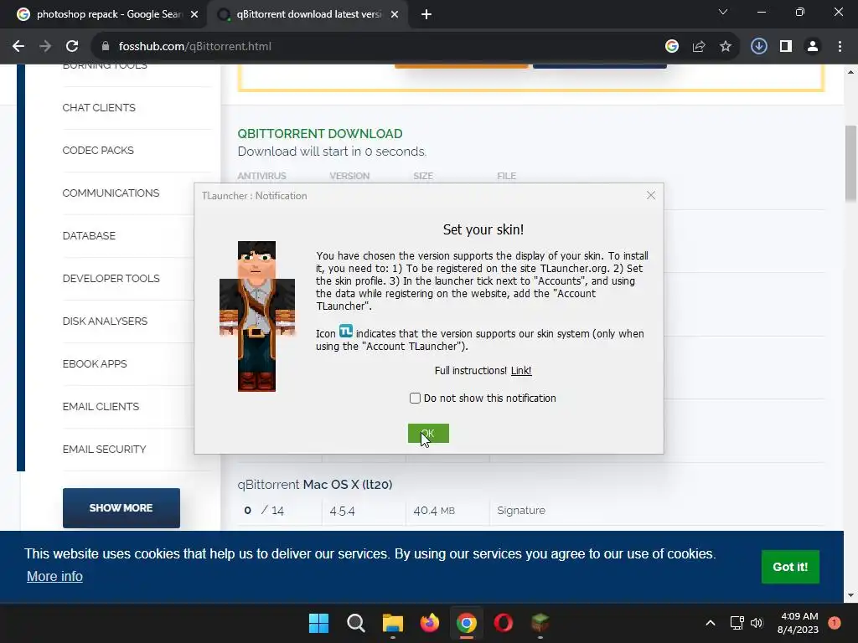Open Chrome profile icon
Image resolution: width=858 pixels, height=643 pixels.
[x=813, y=47]
